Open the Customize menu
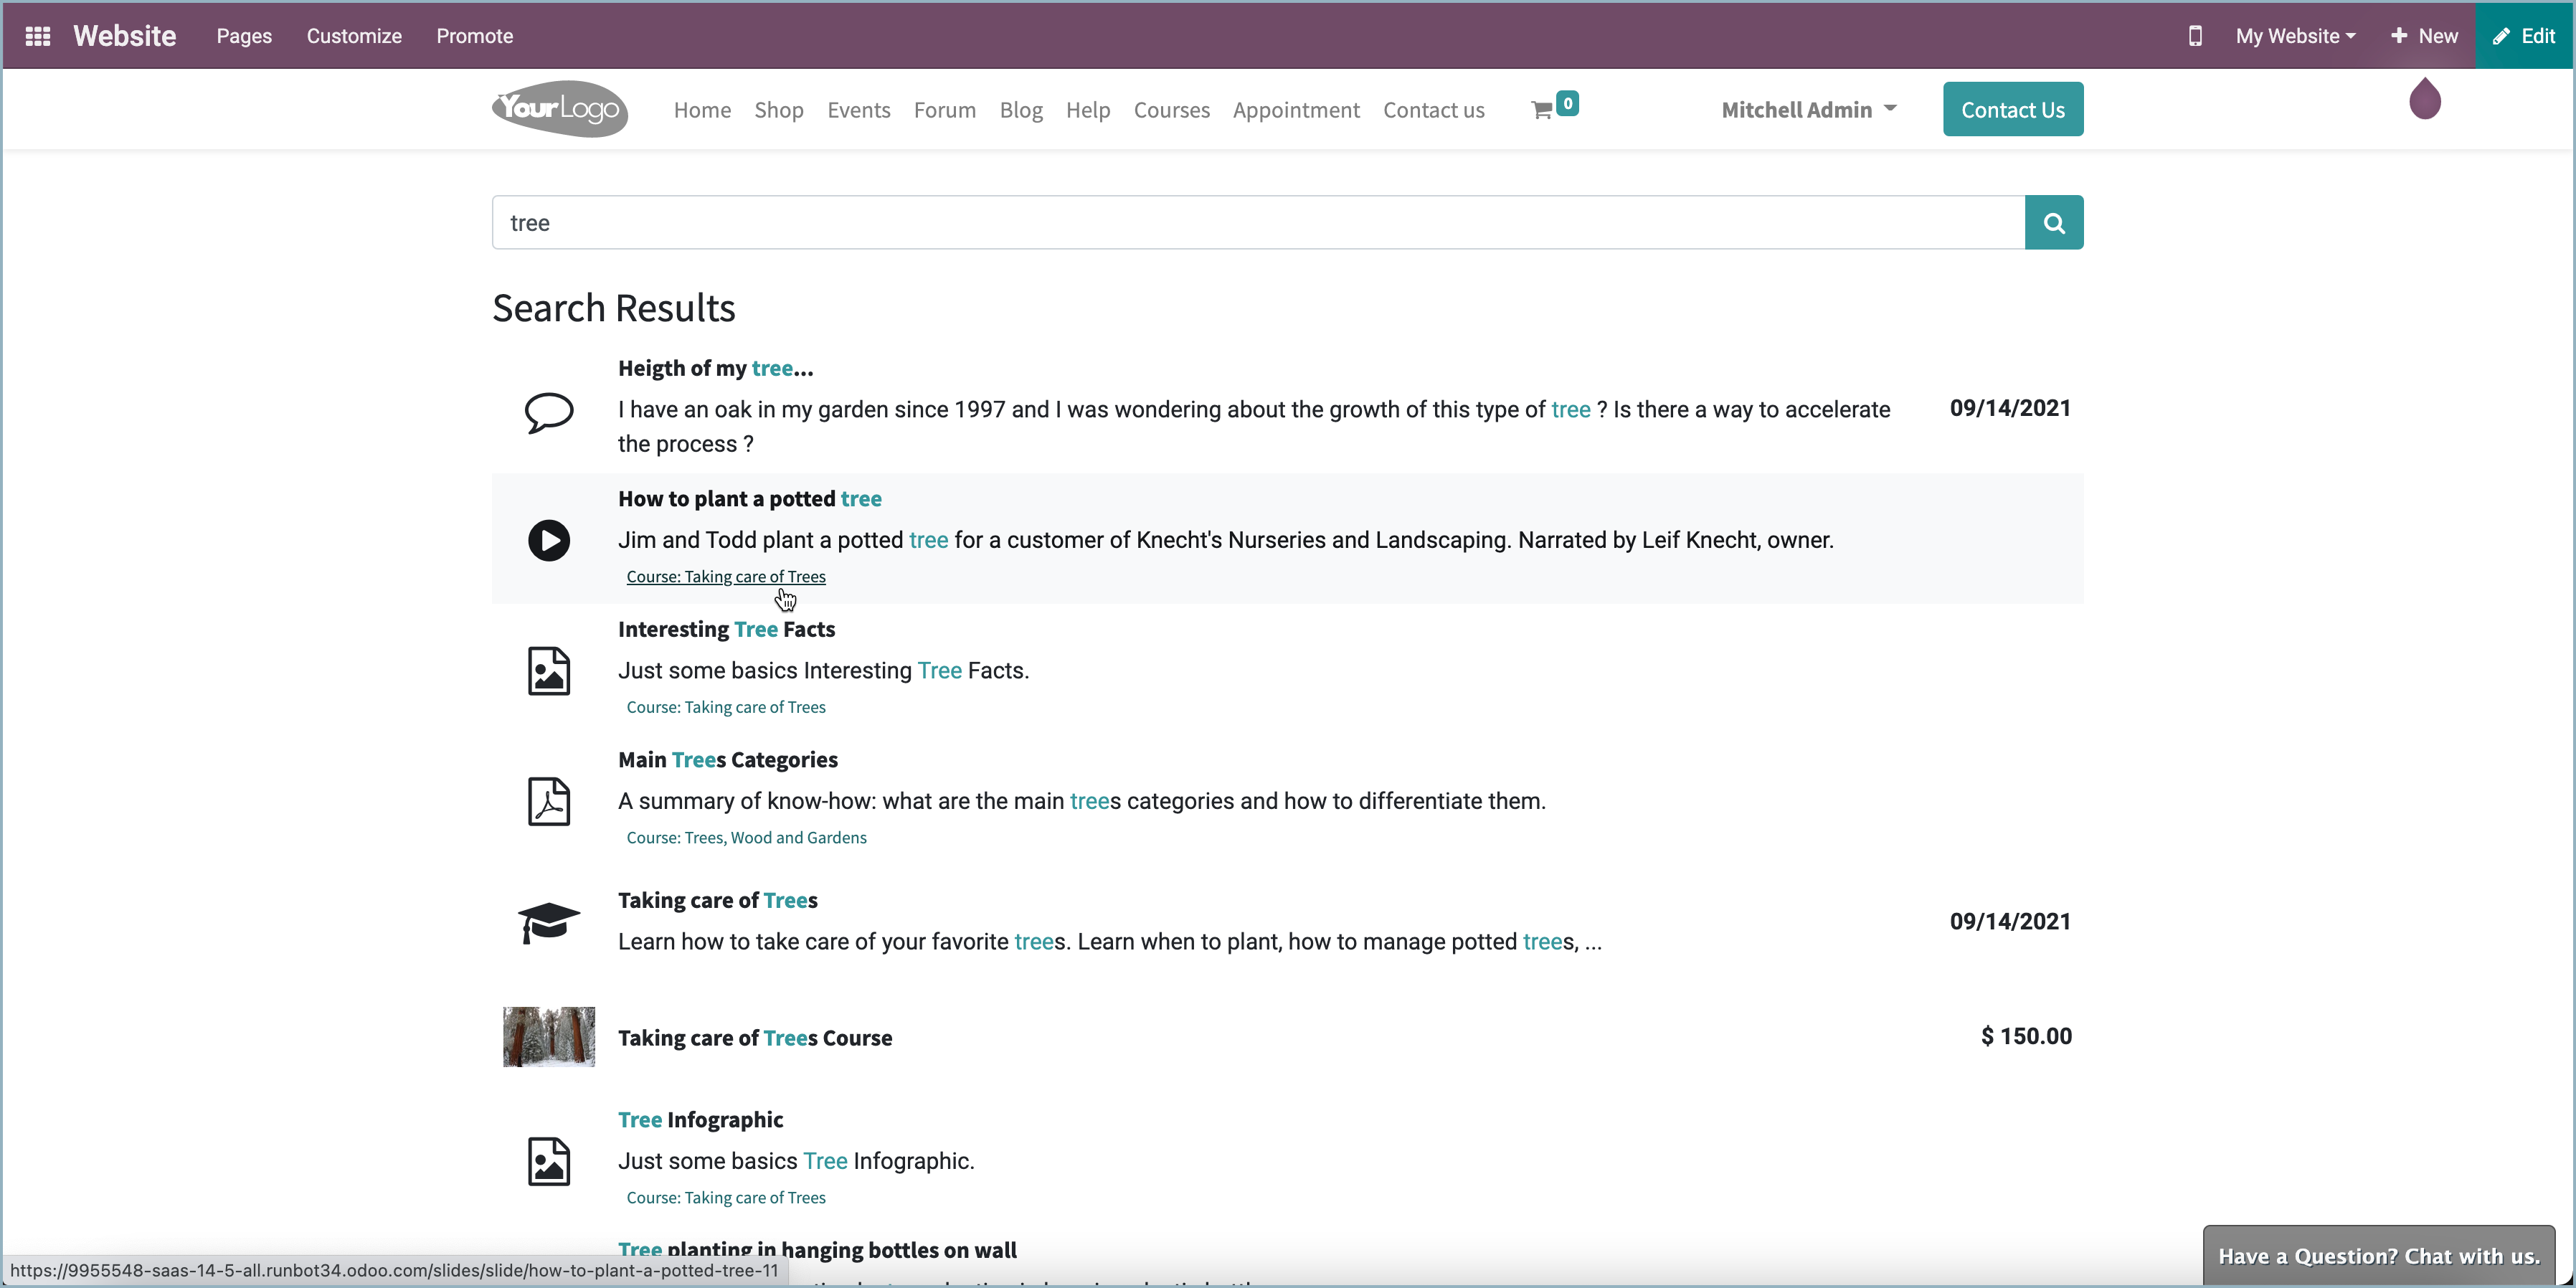Viewport: 2576px width, 1288px height. (354, 36)
